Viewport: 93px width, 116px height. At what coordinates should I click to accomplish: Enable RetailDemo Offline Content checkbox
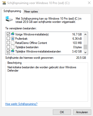coord(8,43)
